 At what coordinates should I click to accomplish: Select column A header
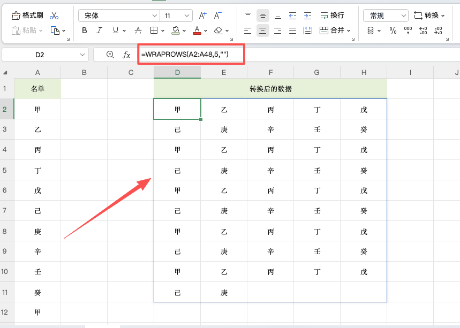click(x=37, y=72)
